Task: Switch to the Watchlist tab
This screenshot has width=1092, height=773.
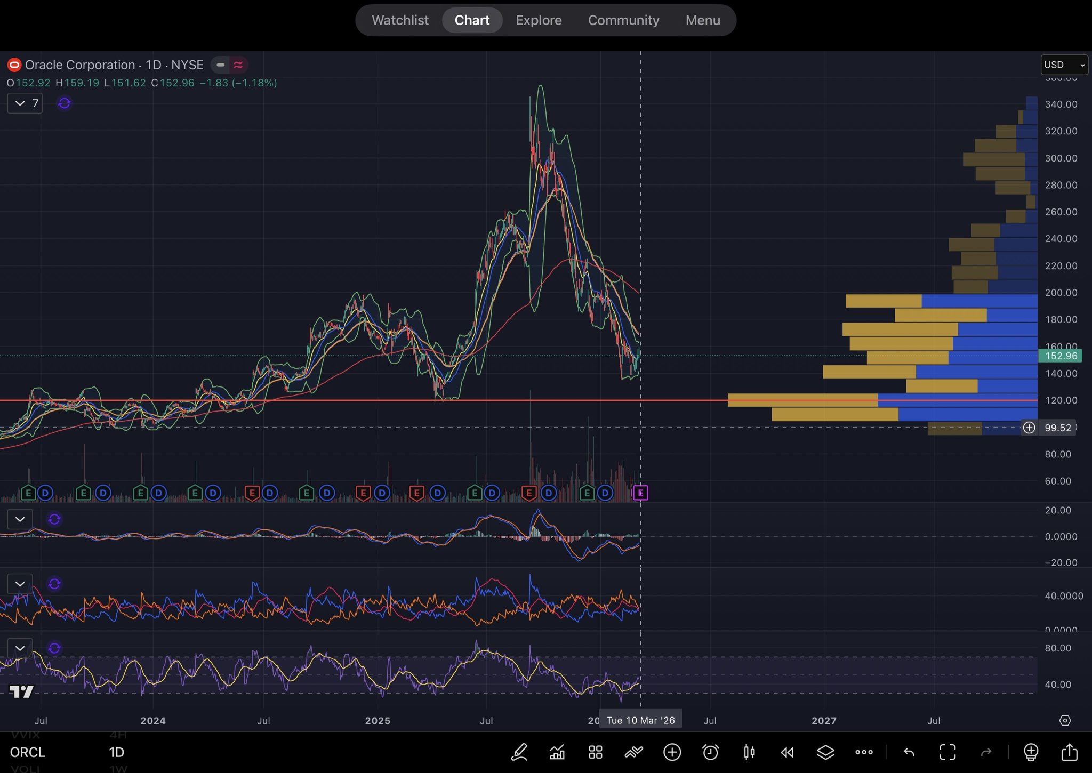Action: tap(400, 20)
